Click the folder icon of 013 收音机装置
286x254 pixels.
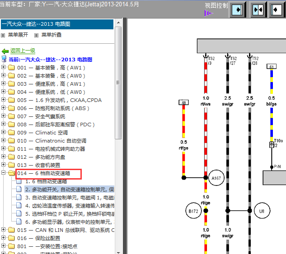(11, 165)
